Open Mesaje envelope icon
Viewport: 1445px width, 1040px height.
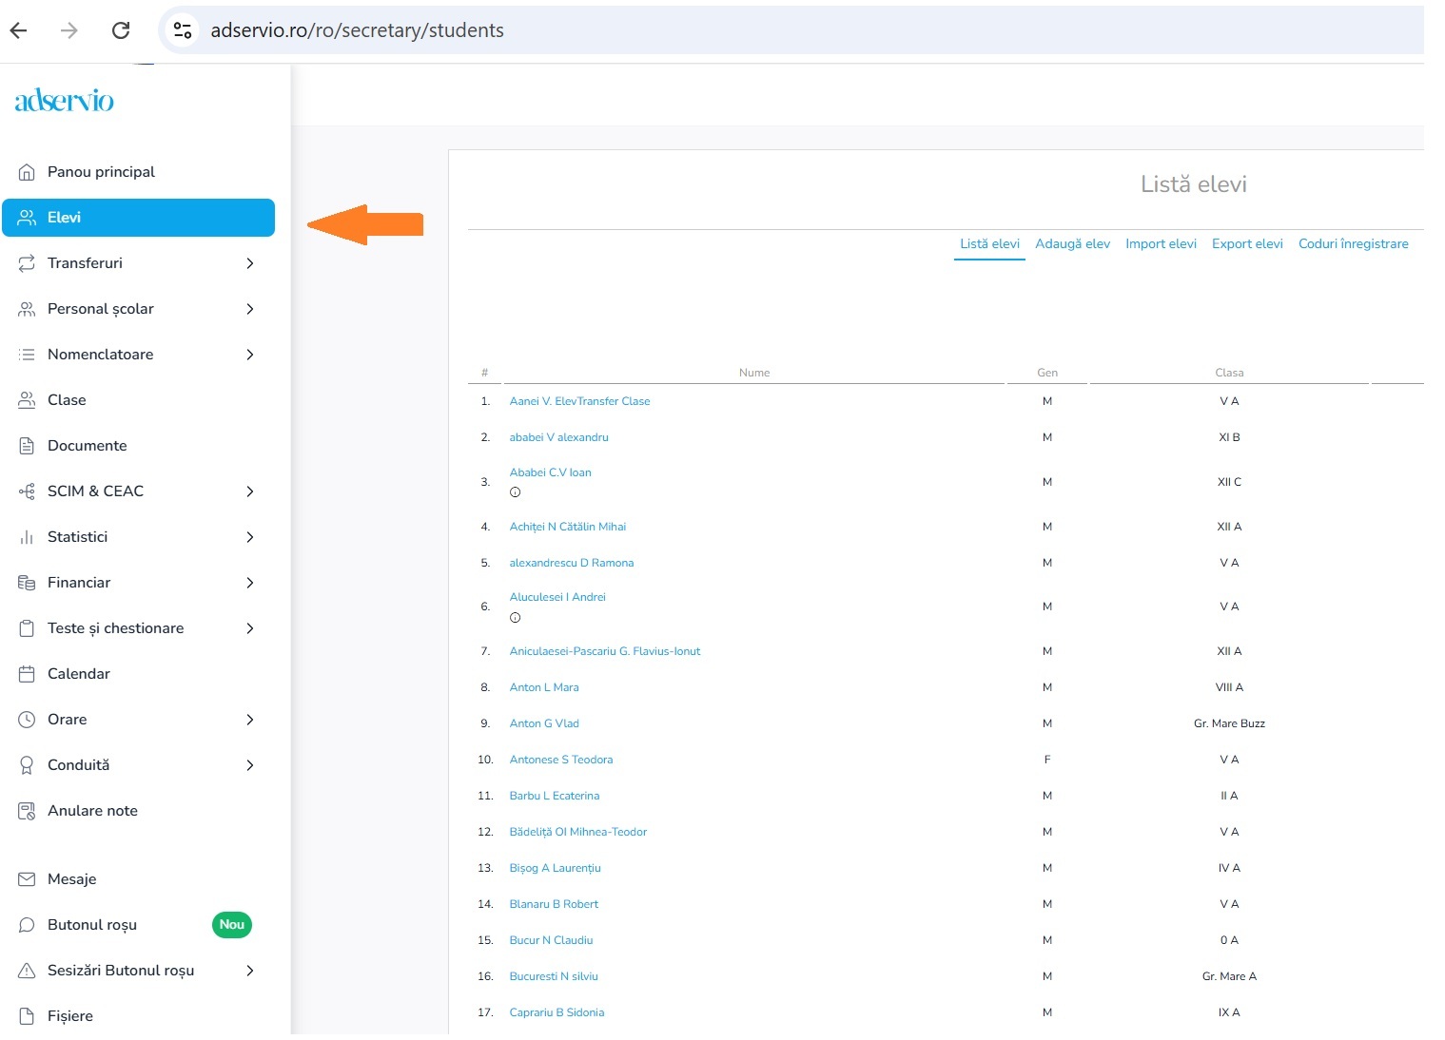(x=27, y=879)
